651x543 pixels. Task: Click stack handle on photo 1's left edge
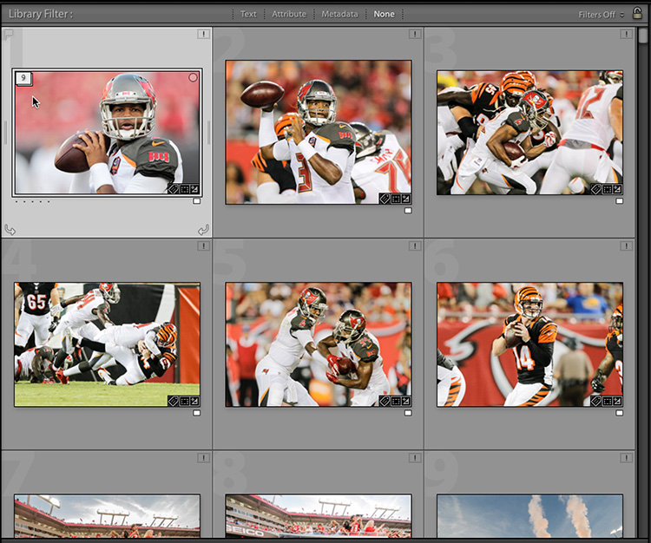coord(5,133)
